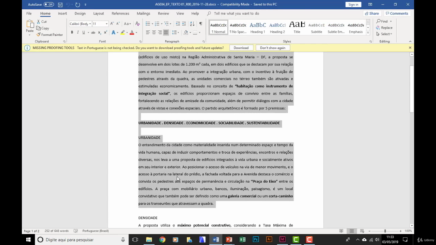Click the Portuguese (Brazil) language indicator
Image resolution: width=436 pixels, height=245 pixels.
[x=95, y=231]
